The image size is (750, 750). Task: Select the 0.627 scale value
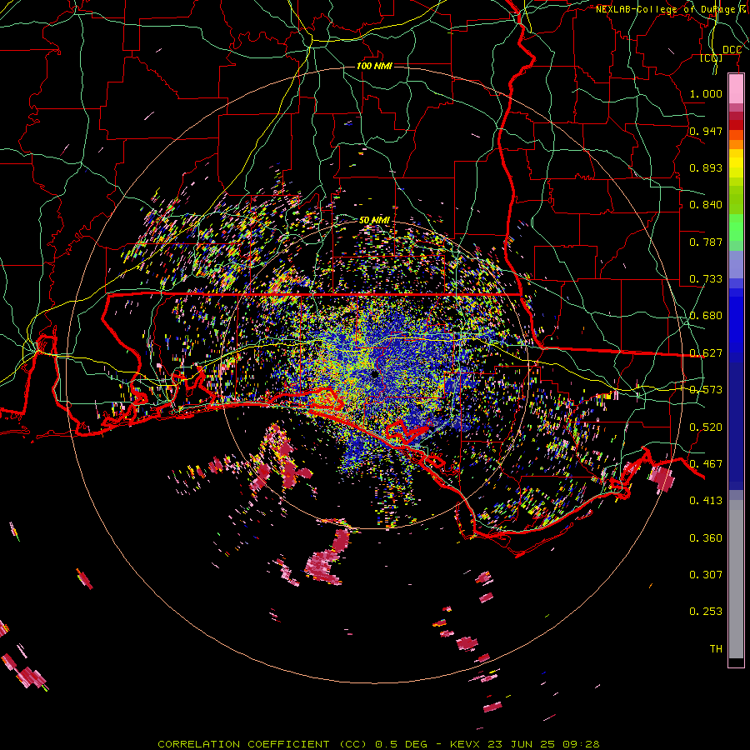pos(706,353)
